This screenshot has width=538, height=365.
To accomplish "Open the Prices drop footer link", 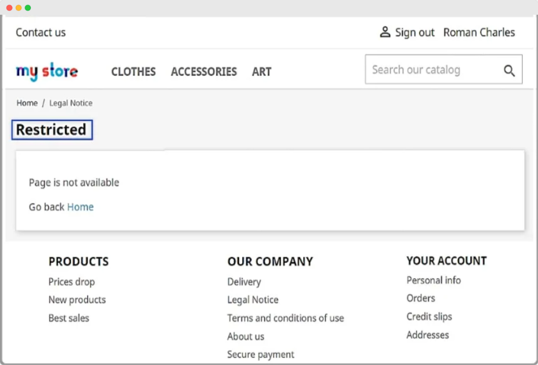I will tap(71, 282).
